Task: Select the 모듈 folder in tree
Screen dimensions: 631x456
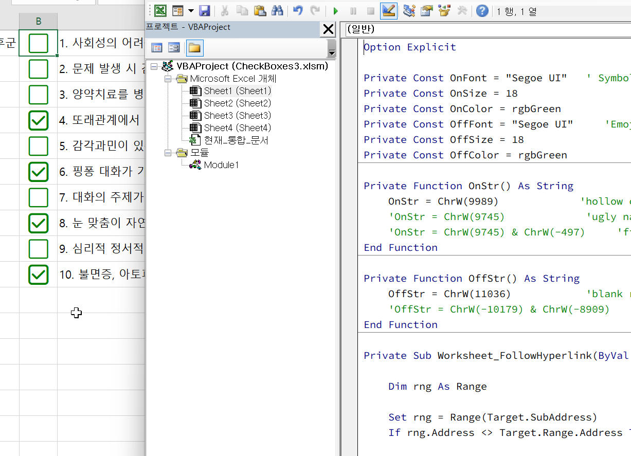Action: [200, 152]
